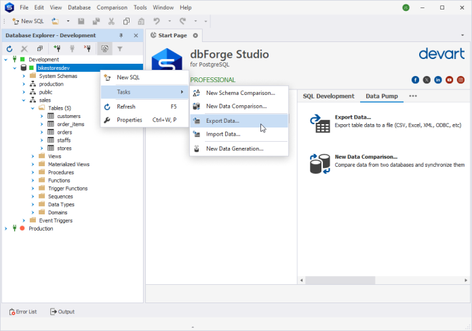The image size is (472, 331).
Task: Select New Data Generation... menu entry
Action: point(239,149)
